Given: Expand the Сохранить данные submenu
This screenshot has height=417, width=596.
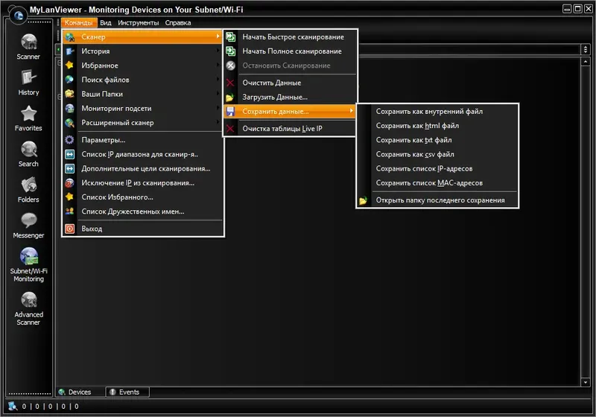Looking at the screenshot, I should (290, 111).
